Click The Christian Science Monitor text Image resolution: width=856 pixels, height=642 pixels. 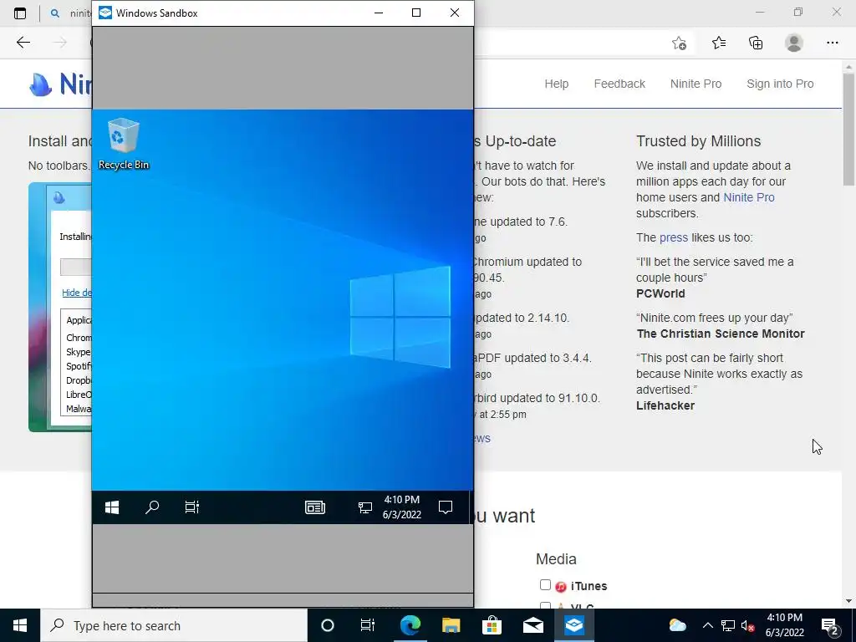721,334
